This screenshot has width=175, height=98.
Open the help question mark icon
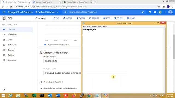point(155,12)
